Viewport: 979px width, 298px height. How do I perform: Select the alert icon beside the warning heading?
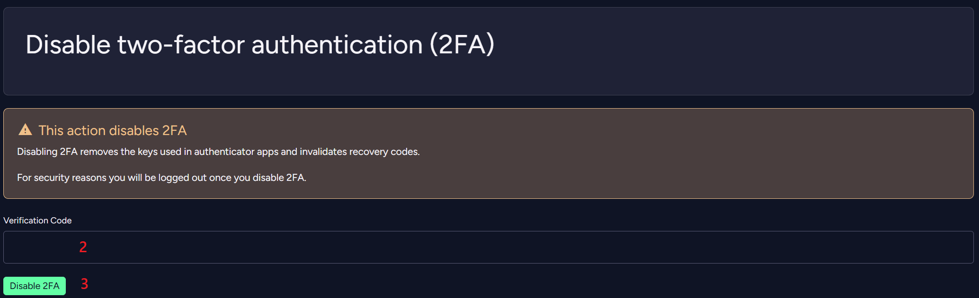(26, 129)
